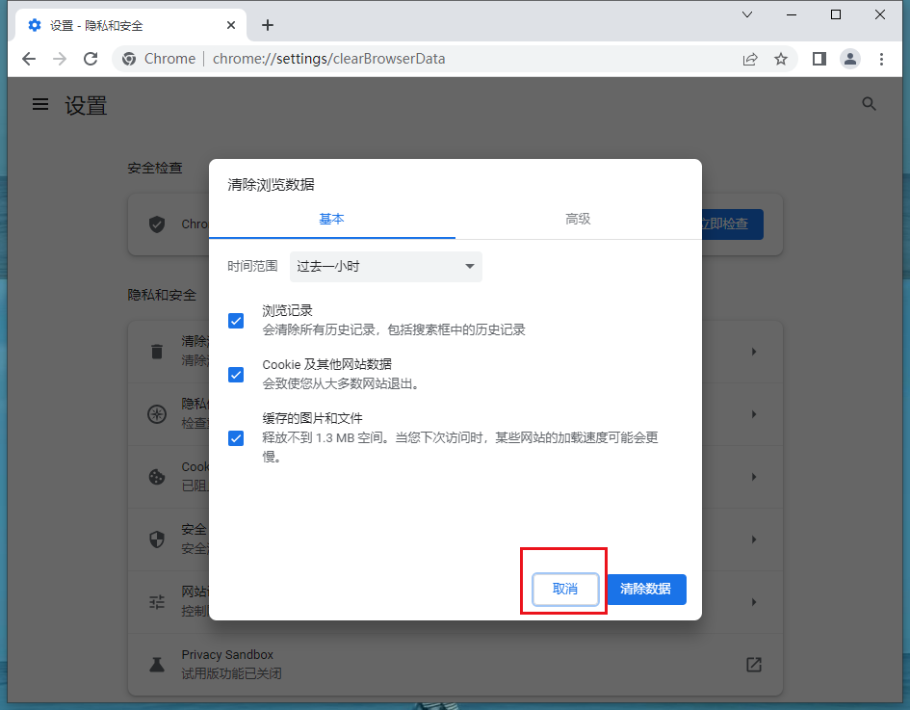Click the 安全检查 section heading

155,168
